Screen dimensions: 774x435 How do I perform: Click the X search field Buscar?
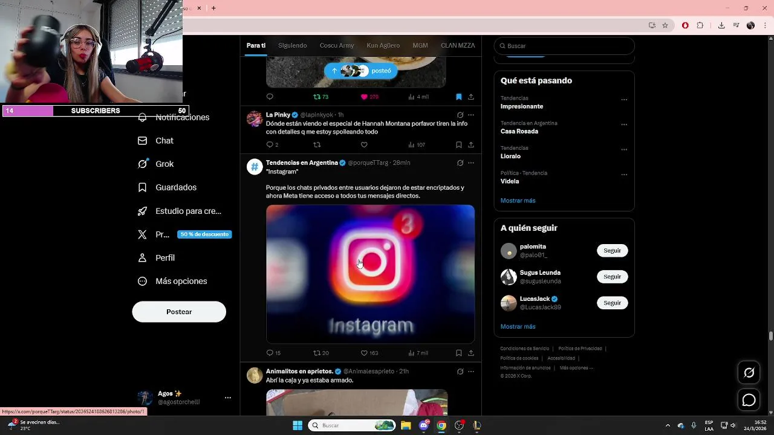[x=564, y=46]
